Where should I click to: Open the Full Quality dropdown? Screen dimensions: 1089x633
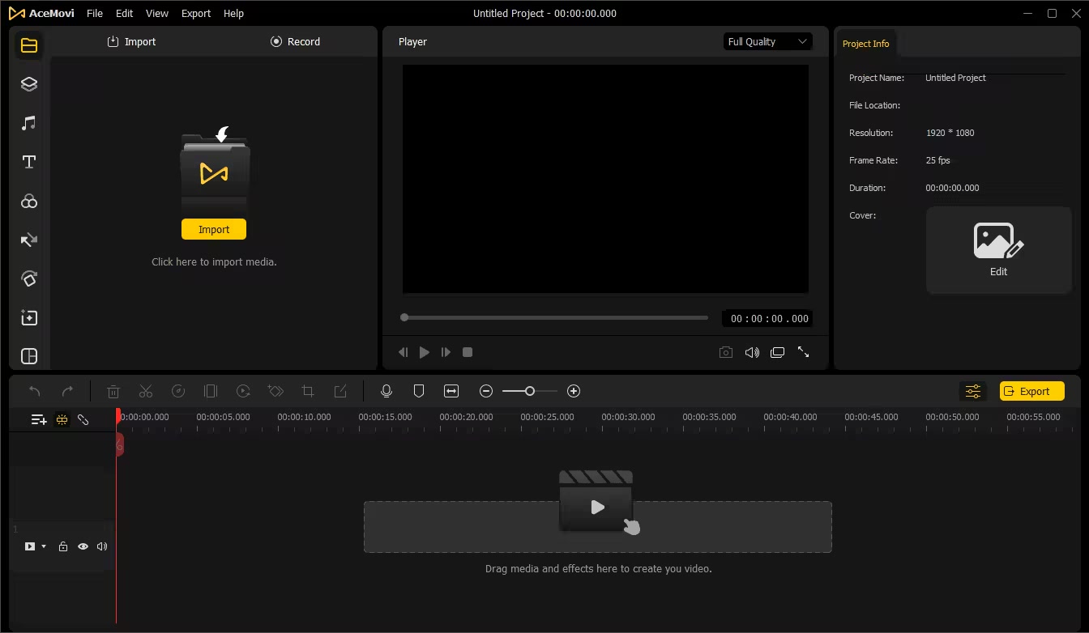[x=767, y=42]
